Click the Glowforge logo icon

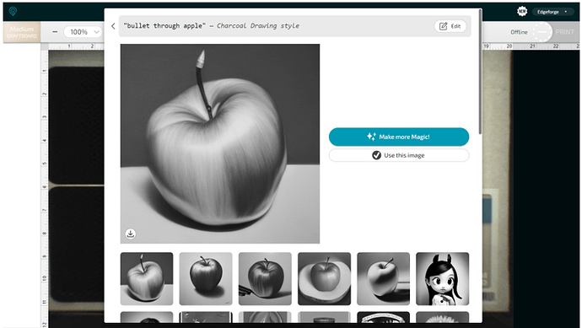click(13, 12)
